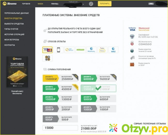Expand the account type dropdown arrow
The image size is (168, 135).
83,4
